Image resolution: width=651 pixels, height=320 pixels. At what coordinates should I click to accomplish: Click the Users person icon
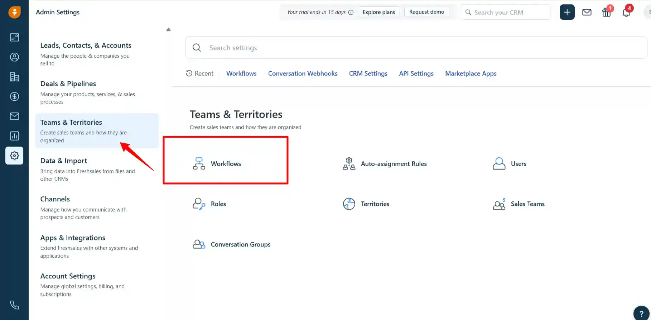499,163
